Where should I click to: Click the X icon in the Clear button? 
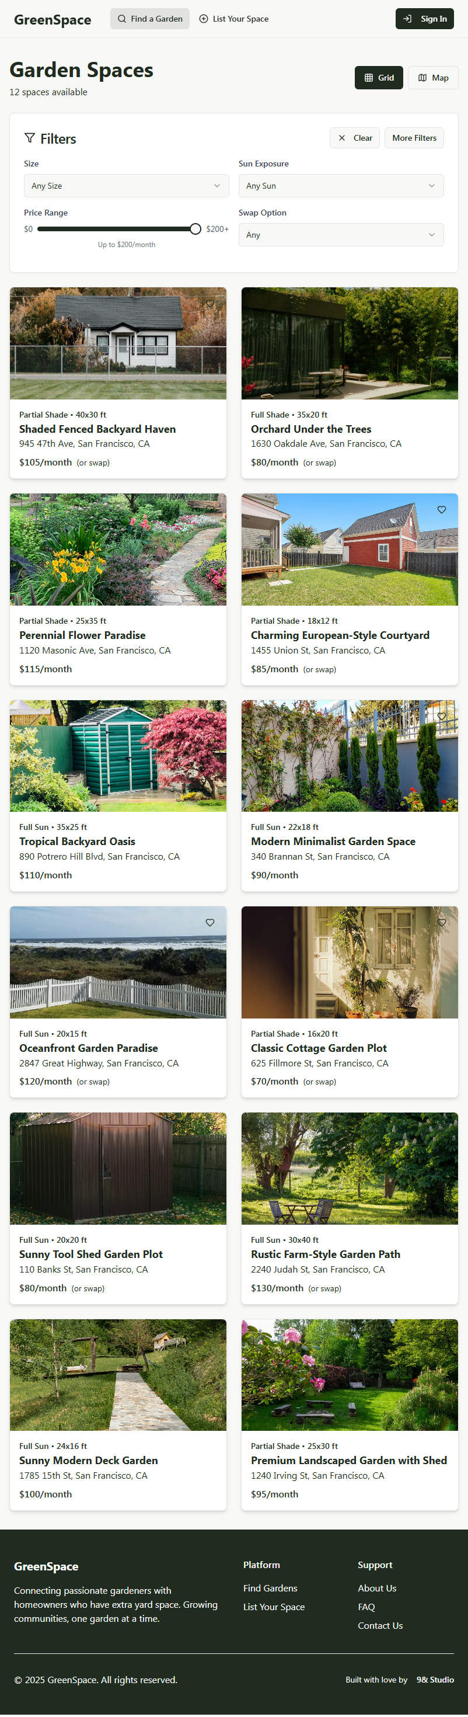342,138
